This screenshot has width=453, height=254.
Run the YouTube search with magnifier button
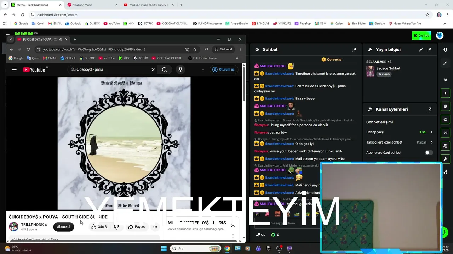coord(164,69)
